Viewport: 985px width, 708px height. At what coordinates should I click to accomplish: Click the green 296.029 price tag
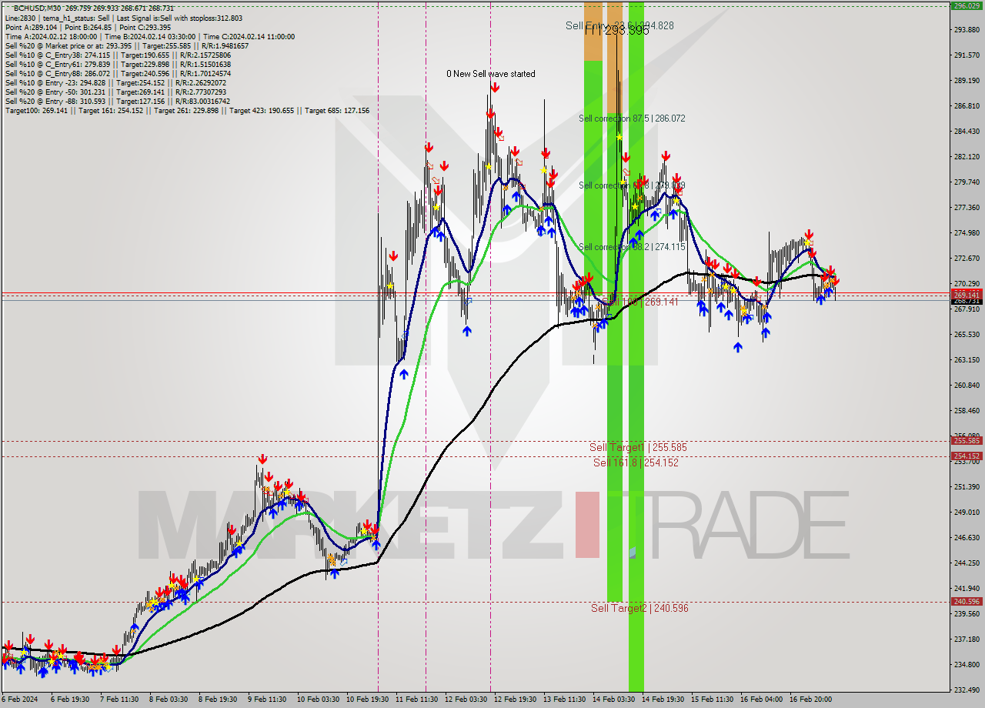tap(967, 5)
